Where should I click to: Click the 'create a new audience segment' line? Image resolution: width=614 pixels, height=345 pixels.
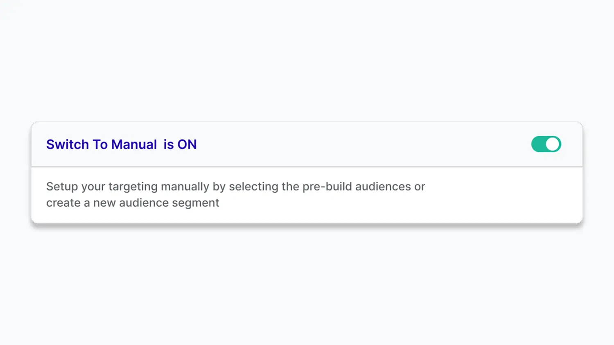[133, 203]
